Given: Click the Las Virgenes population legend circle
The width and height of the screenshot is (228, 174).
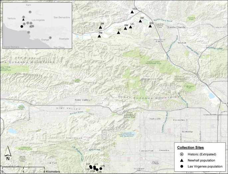Looking at the screenshot, I should pyautogui.click(x=182, y=166).
